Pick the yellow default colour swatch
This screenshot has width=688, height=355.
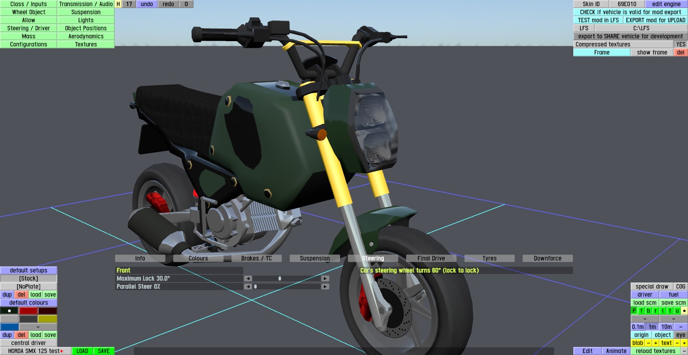tap(47, 319)
